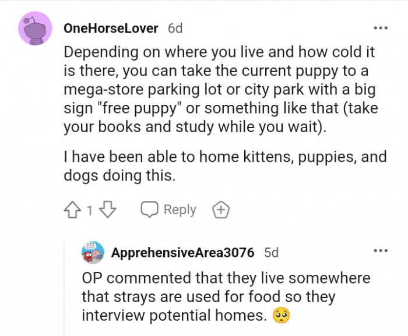Click the "OP commented that they live" reply text

pos(226,298)
